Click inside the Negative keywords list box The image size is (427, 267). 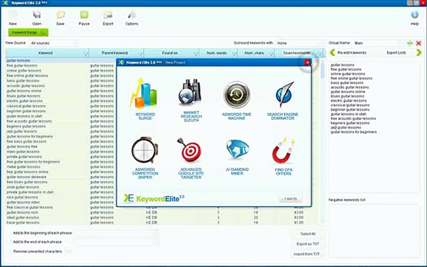pos(374,231)
